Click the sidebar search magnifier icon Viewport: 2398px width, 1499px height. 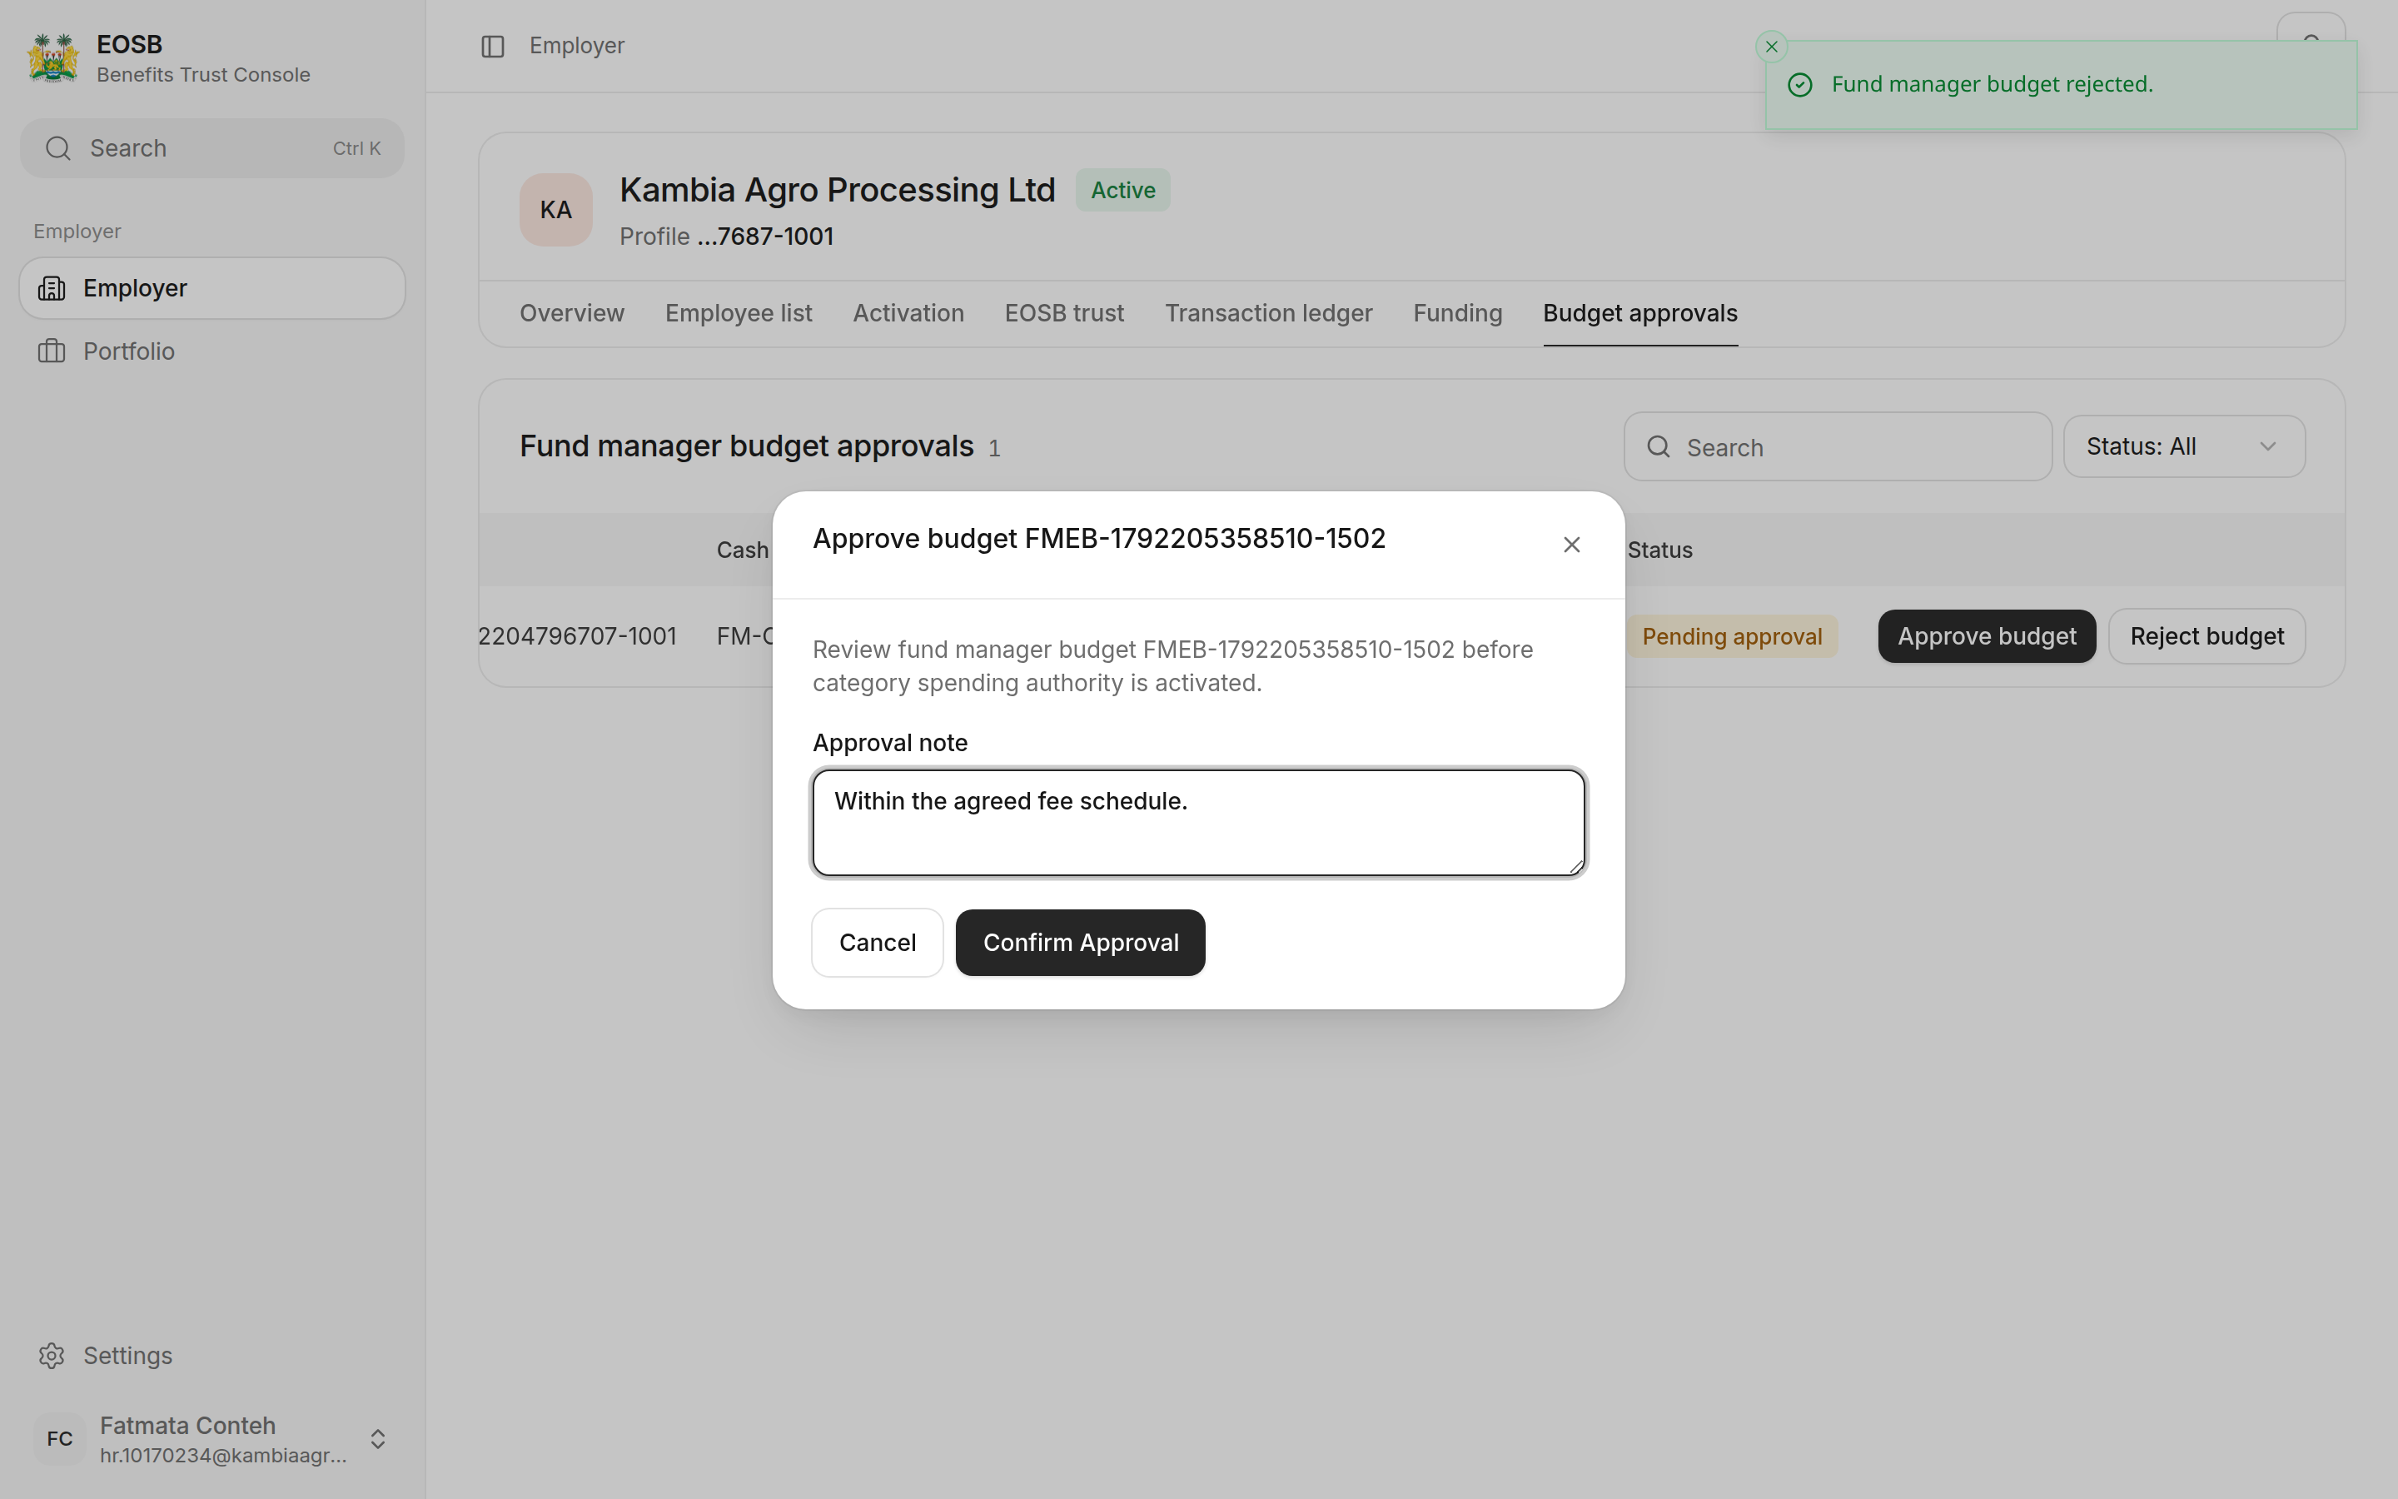click(x=58, y=149)
